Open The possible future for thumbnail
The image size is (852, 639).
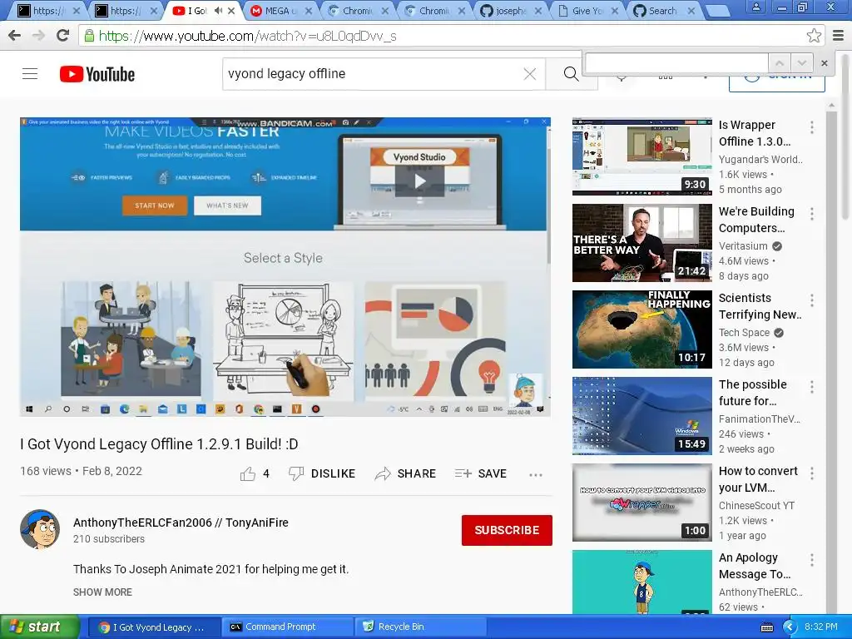tap(641, 416)
